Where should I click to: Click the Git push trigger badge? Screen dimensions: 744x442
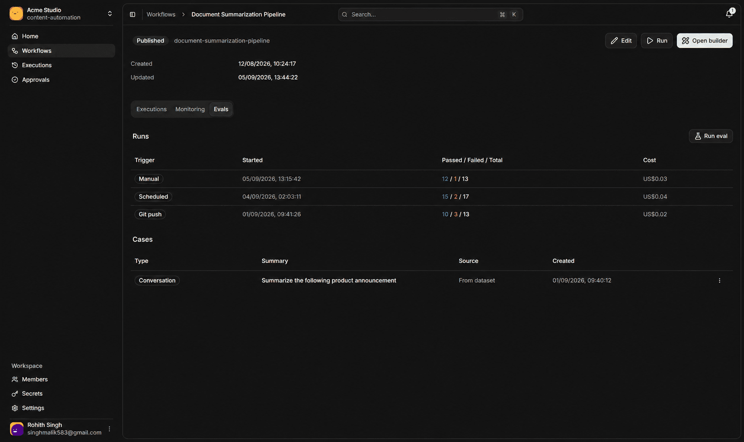[x=150, y=214]
